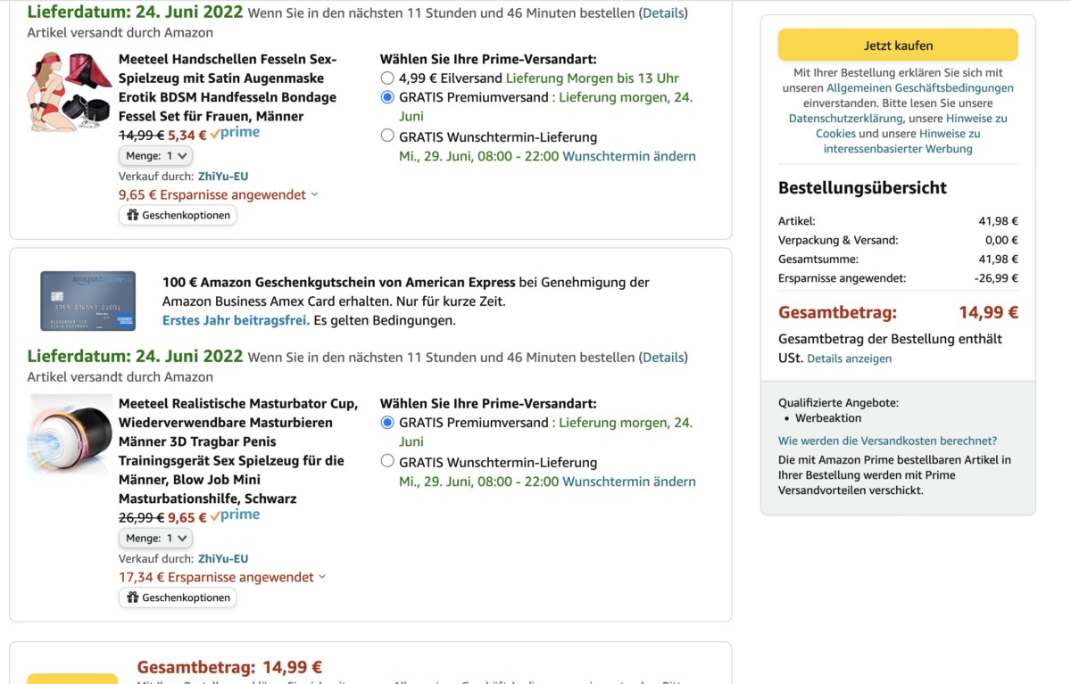Select GRATIS Wunschtermin-Lieferung for the first item
Image resolution: width=1071 pixels, height=684 pixels.
coord(387,136)
